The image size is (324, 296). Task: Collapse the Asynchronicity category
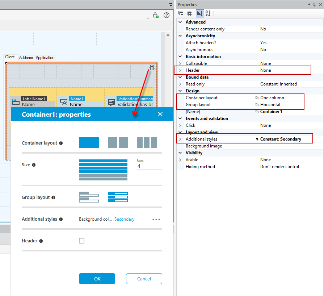[180, 36]
